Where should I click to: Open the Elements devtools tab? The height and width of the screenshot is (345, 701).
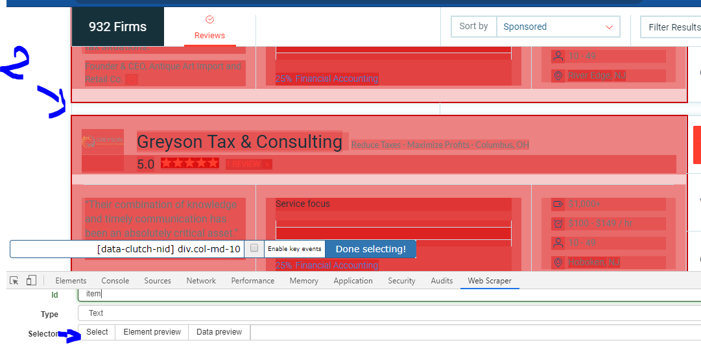(71, 281)
